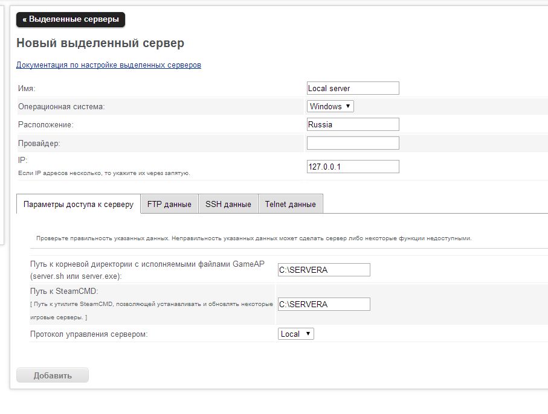Open the dedicated server setup documentation link
Screen dimensions: 548x414
[109, 65]
